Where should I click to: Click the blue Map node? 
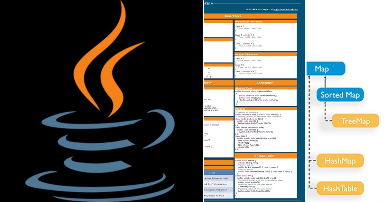tap(325, 68)
